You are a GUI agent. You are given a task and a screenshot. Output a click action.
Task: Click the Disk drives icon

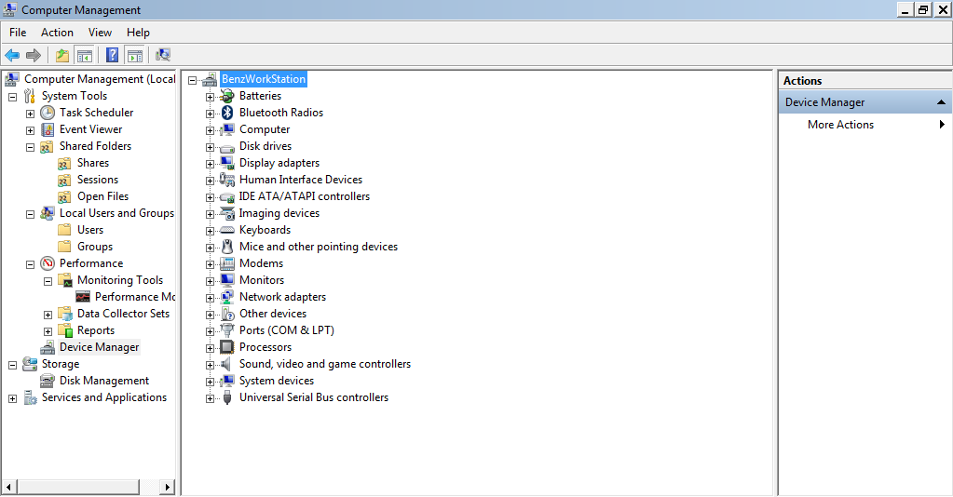tap(227, 146)
